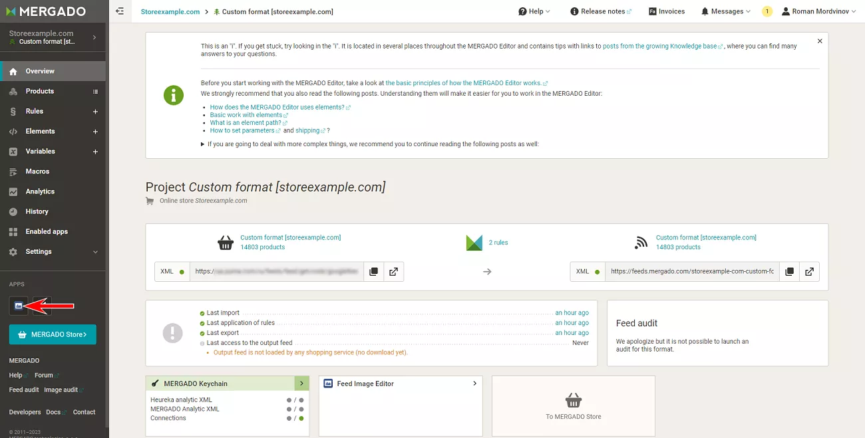Image resolution: width=865 pixels, height=438 pixels.
Task: Expand the Feed Image Editor card arrow
Action: pos(474,383)
